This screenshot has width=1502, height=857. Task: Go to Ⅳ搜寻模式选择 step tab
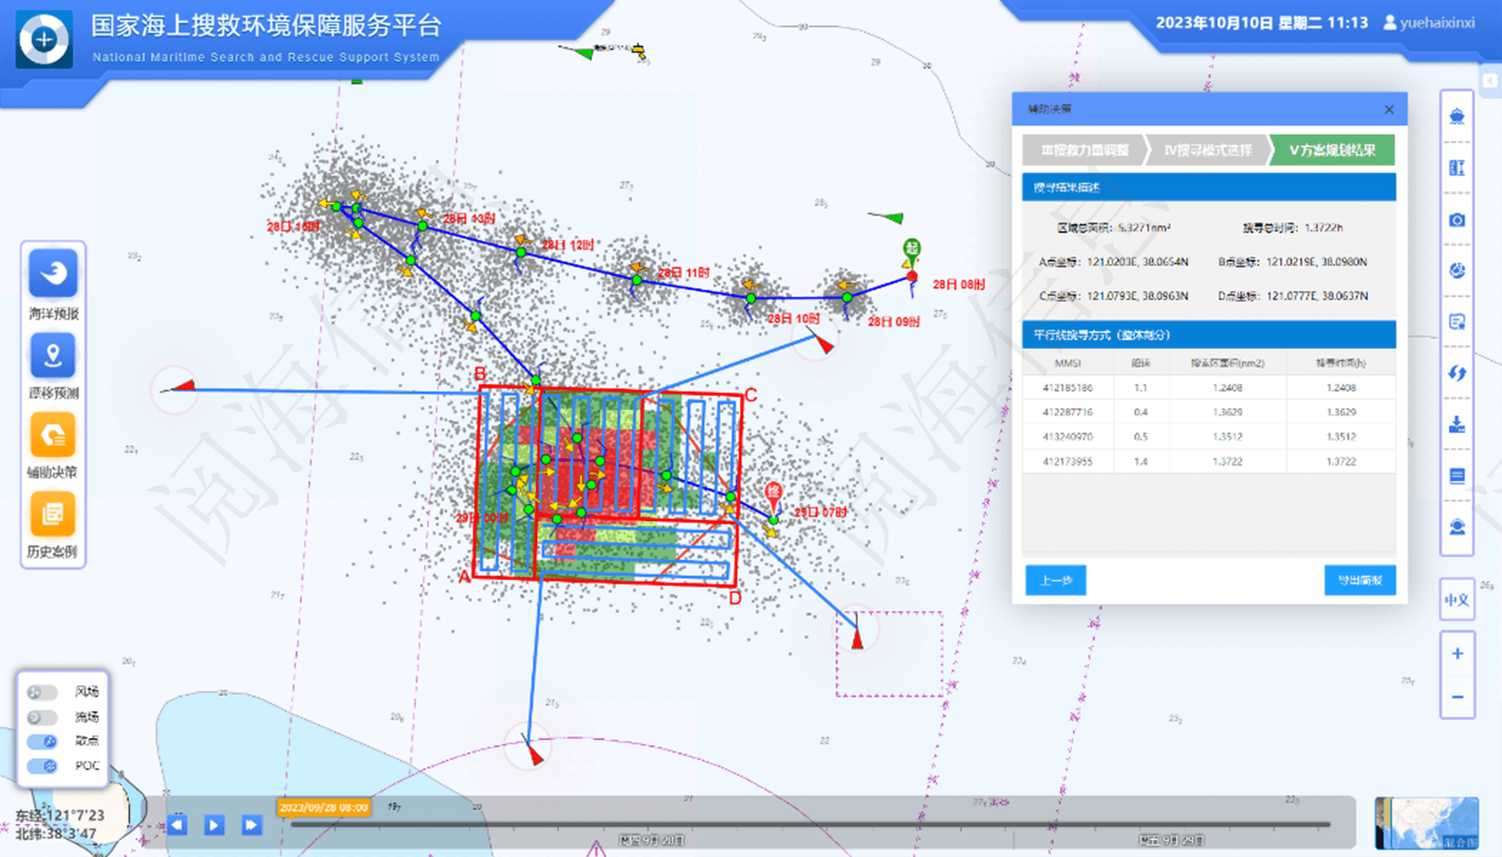(1207, 150)
